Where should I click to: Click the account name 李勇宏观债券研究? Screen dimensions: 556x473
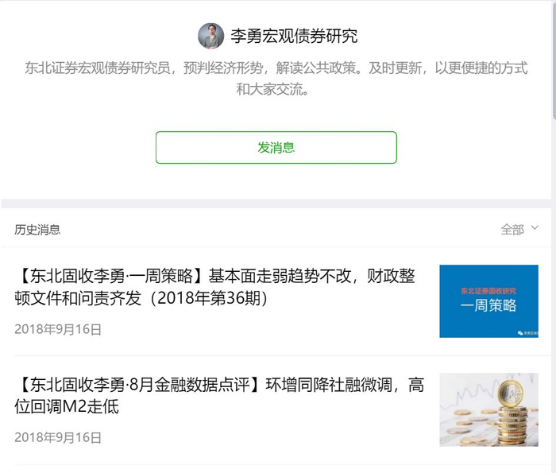coord(294,36)
